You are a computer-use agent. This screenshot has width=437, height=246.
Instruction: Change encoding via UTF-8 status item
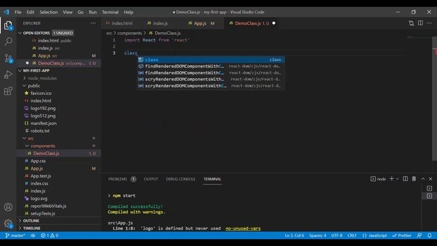coord(337,235)
